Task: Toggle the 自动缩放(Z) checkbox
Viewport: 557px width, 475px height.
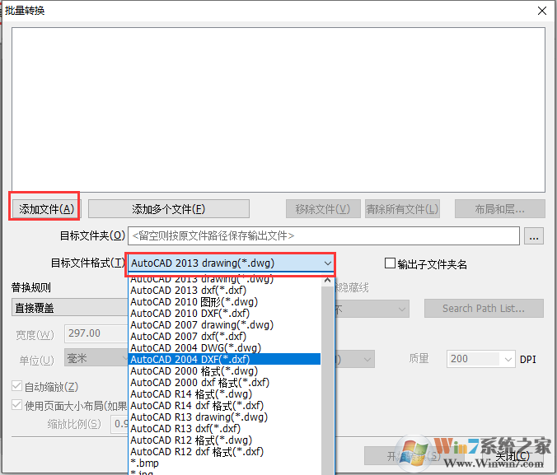Action: [16, 386]
